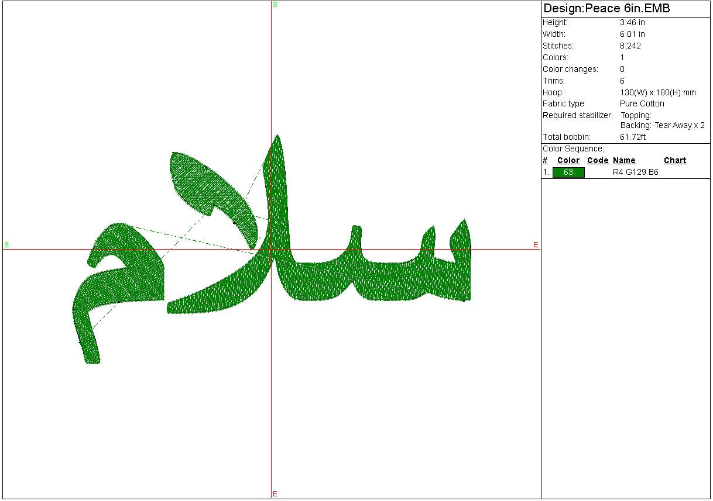
Task: Click the hoop size 130(W) x 180(H) mm
Action: 657,92
